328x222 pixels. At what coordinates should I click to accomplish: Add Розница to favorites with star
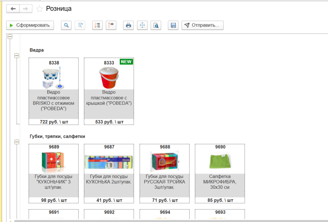[x=39, y=9]
